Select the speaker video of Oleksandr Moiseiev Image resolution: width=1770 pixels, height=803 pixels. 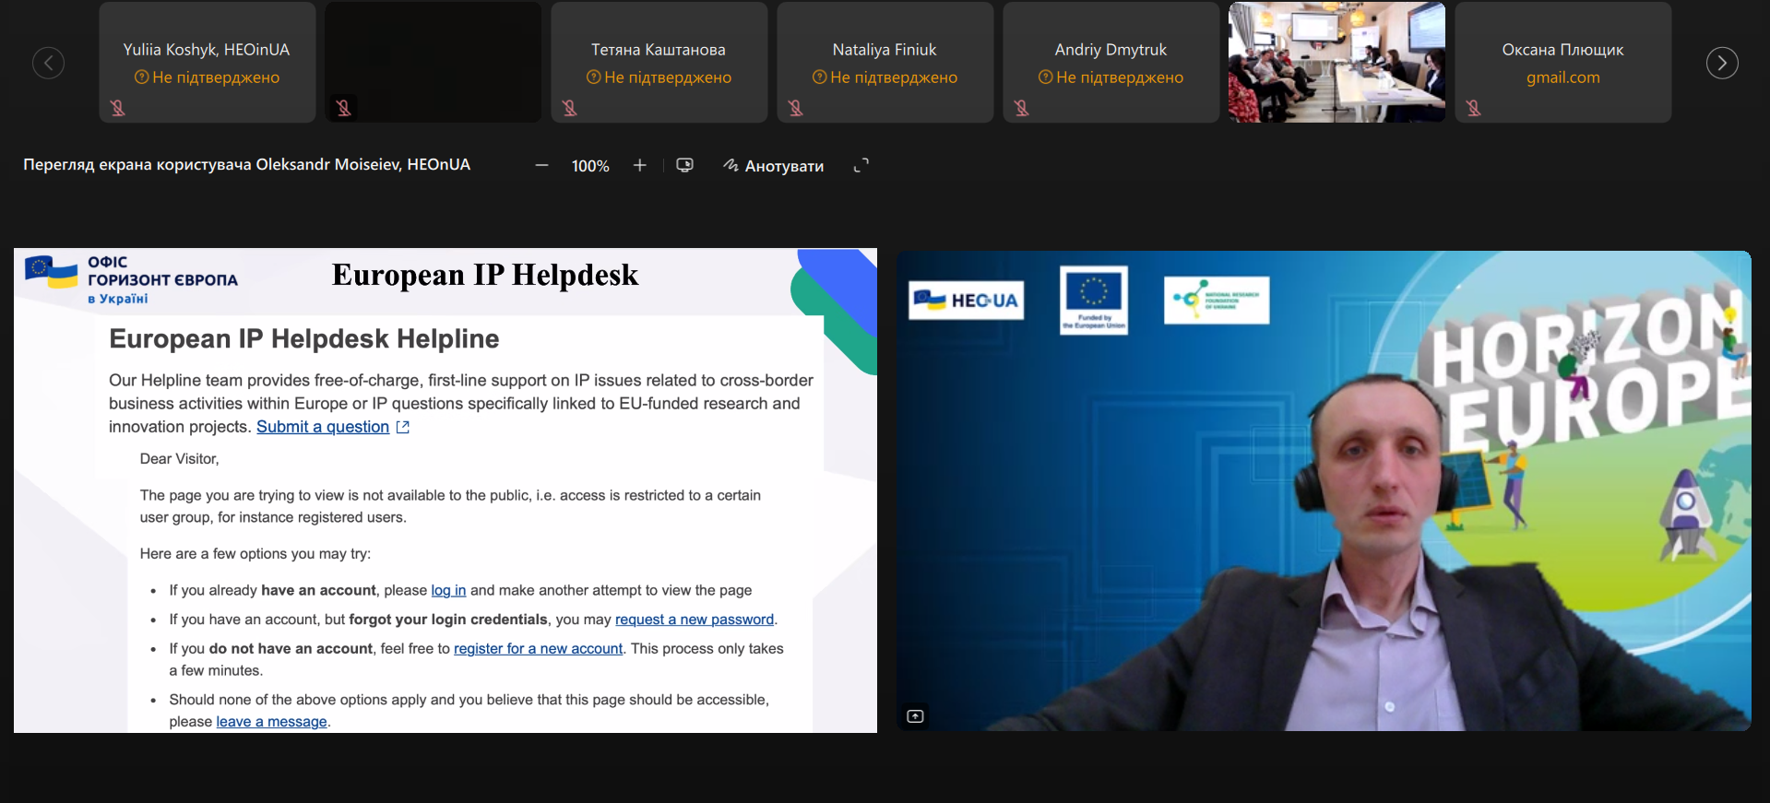click(x=1324, y=490)
